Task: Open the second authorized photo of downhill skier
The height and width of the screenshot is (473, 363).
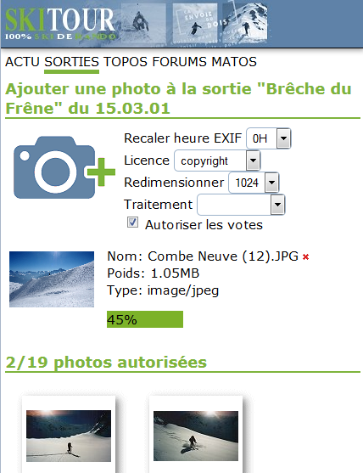Action: (196, 436)
